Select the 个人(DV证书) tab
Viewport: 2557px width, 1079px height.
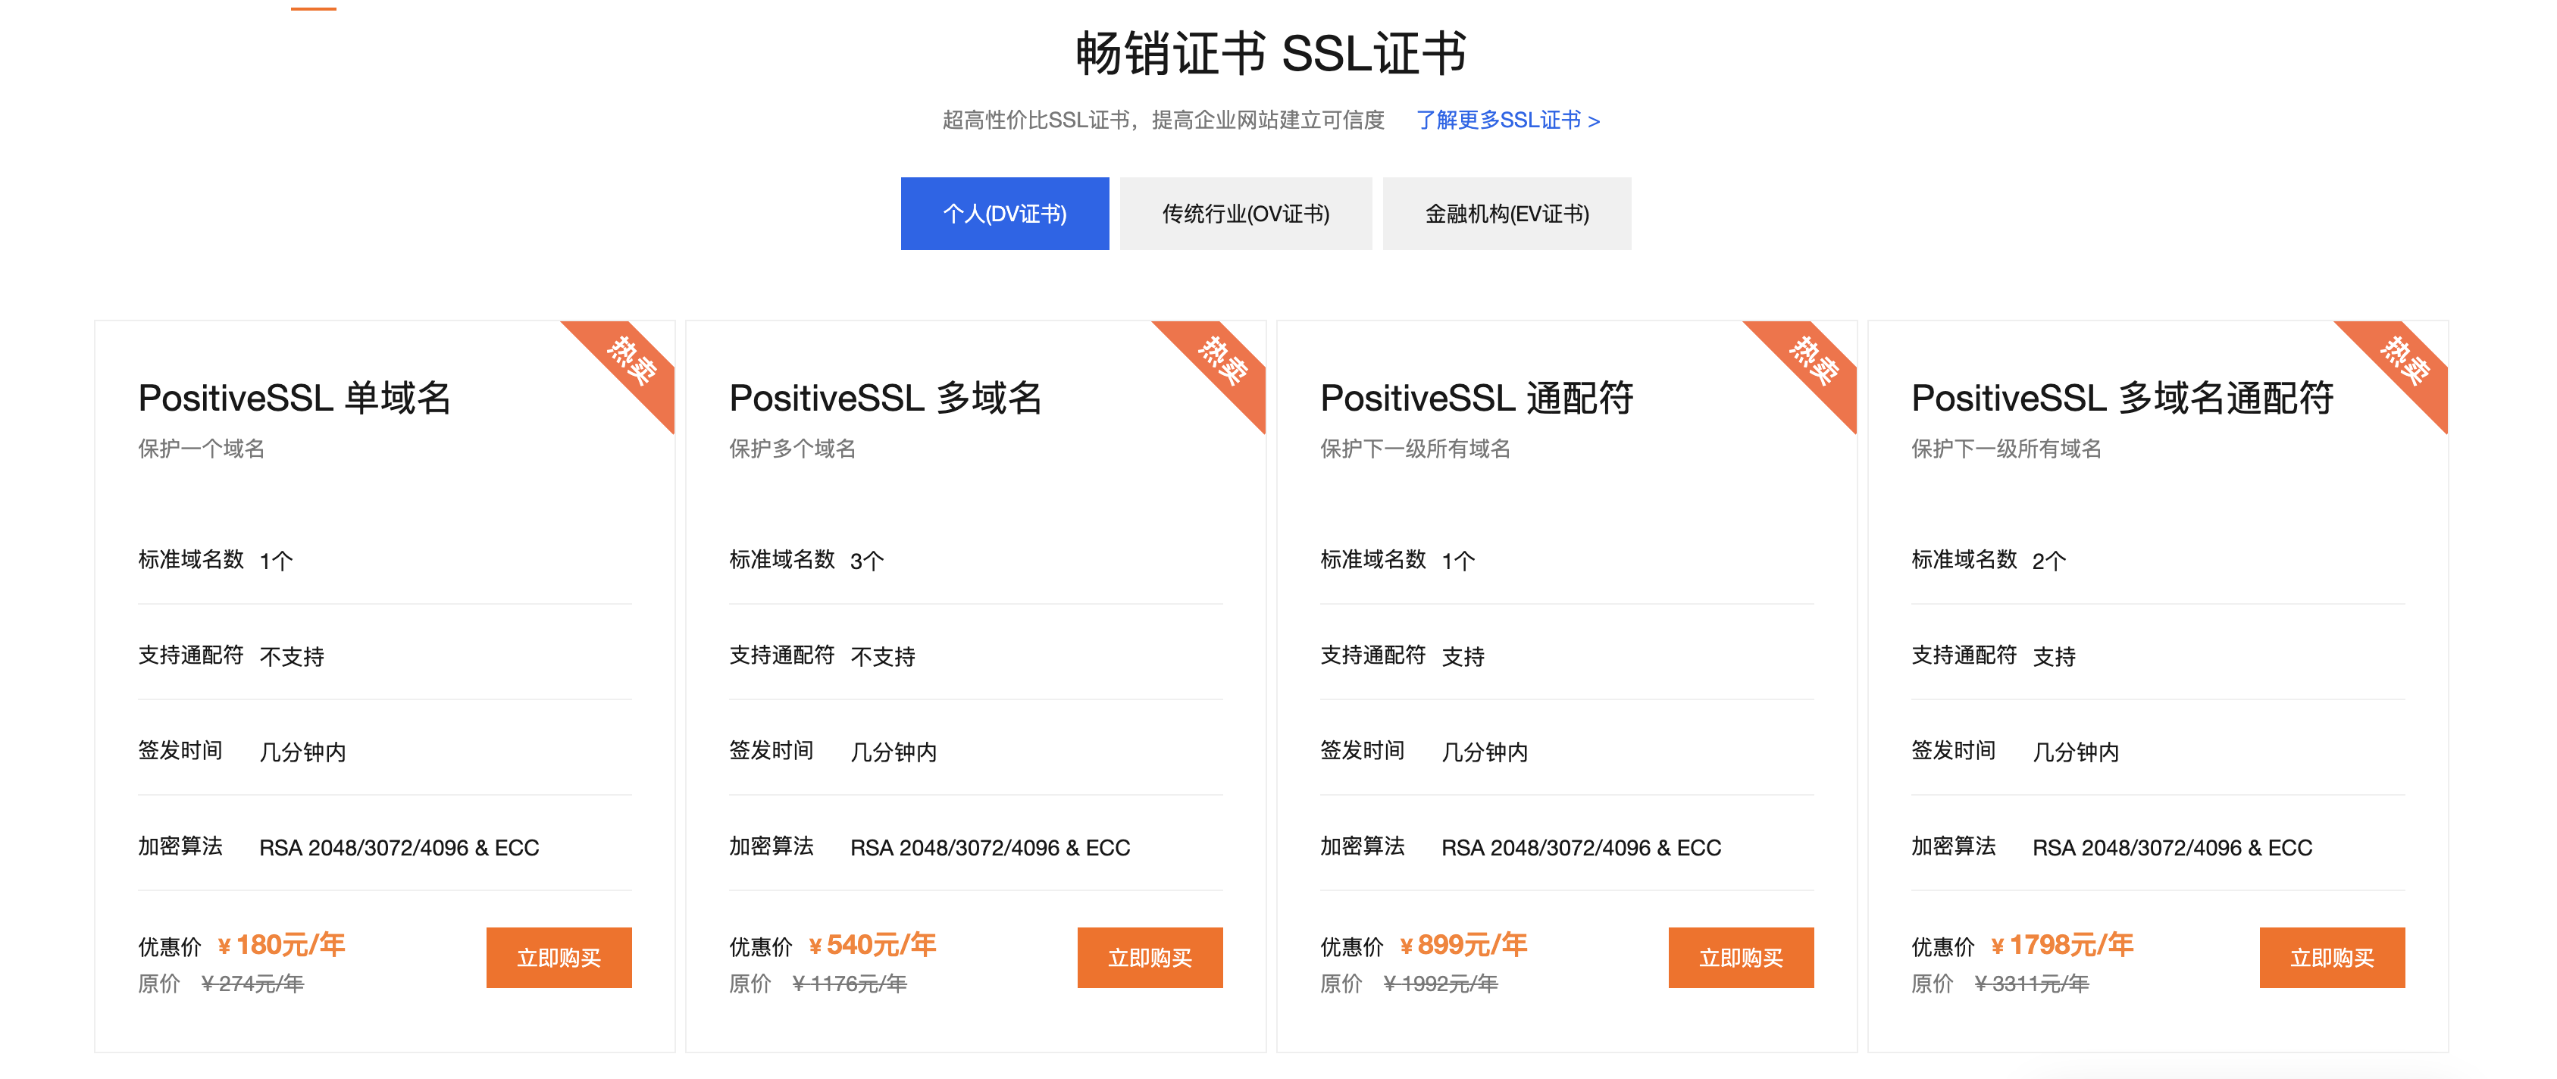[x=1003, y=214]
